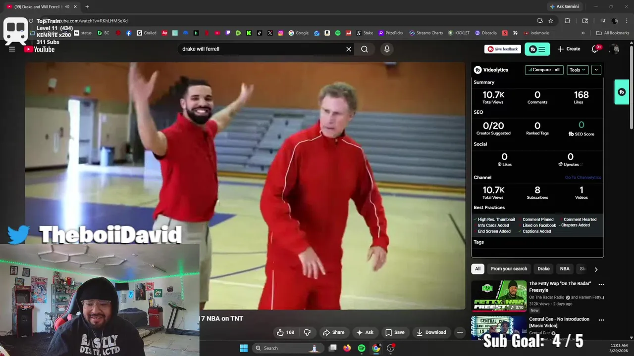Image resolution: width=634 pixels, height=356 pixels.
Task: Open the Windows Start menu
Action: (244, 348)
